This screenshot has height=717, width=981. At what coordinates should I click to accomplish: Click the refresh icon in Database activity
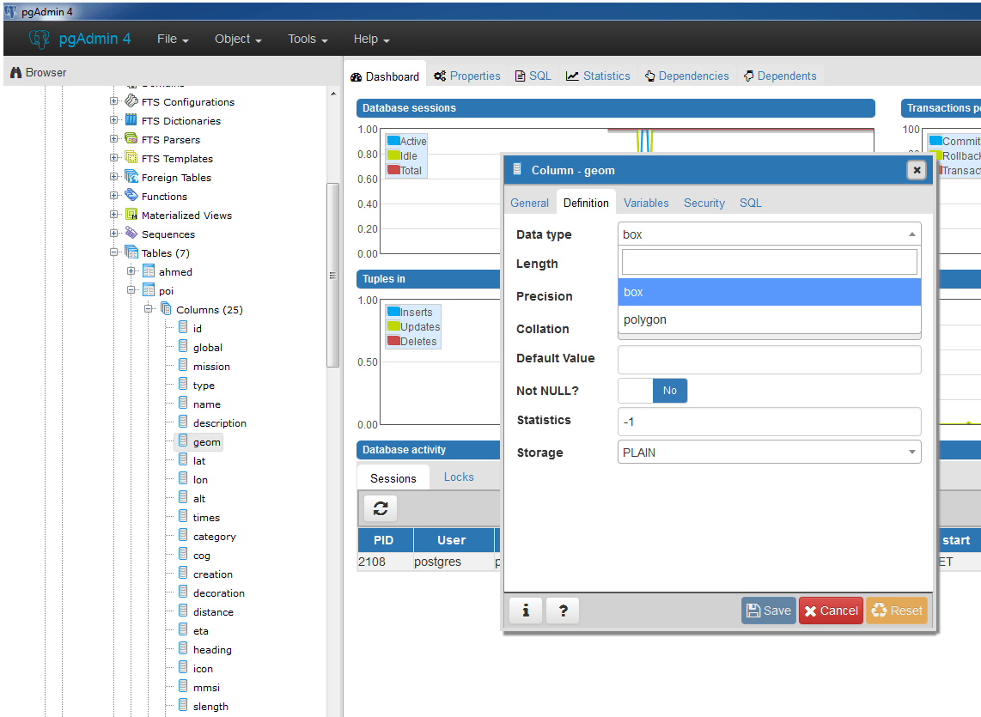[x=381, y=508]
